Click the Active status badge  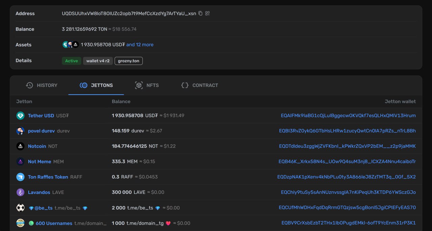click(72, 61)
